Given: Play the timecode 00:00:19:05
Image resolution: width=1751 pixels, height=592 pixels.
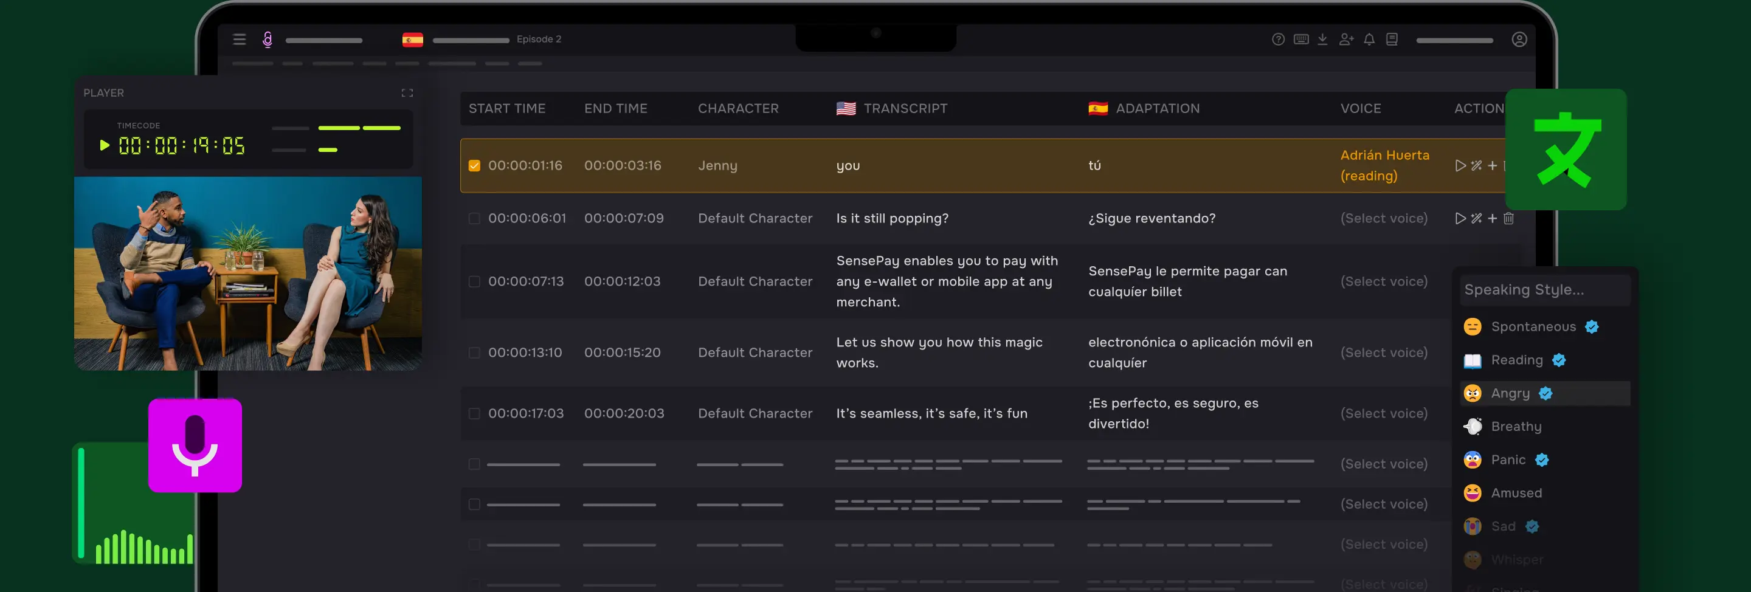Looking at the screenshot, I should point(104,145).
